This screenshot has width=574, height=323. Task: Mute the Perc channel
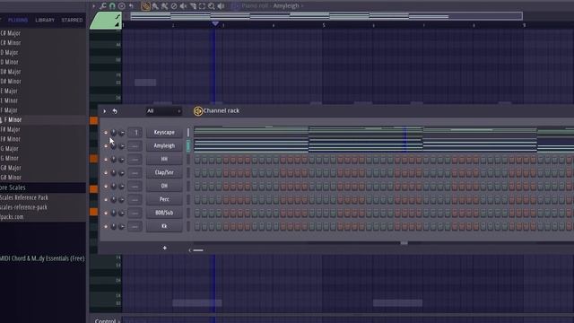tap(106, 199)
